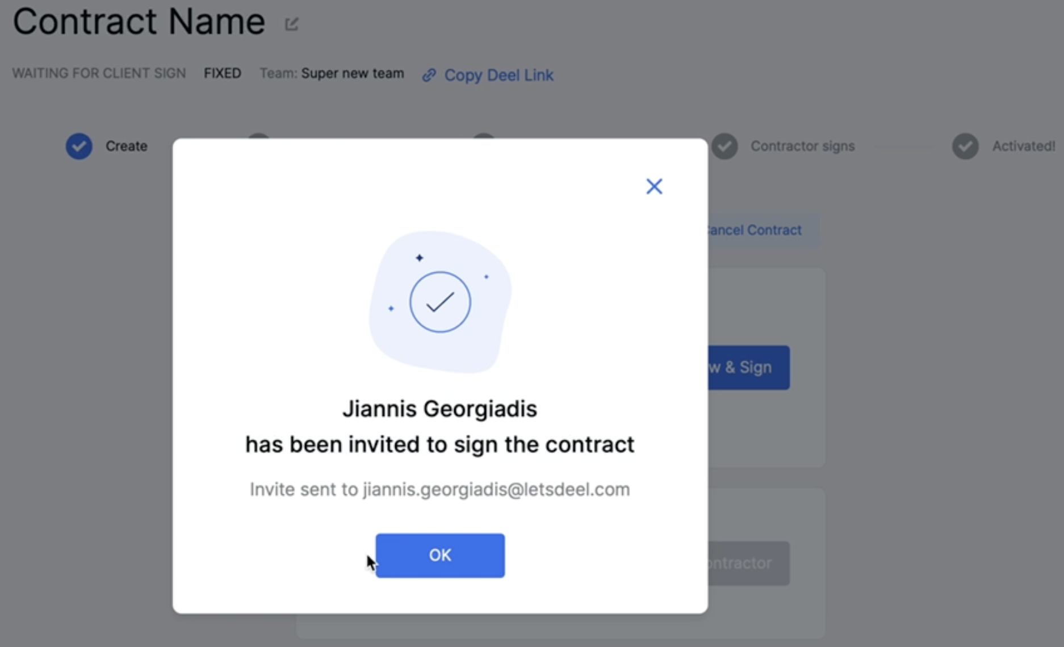Click the Contractor signs step label
Viewport: 1064px width, 647px height.
click(x=802, y=146)
